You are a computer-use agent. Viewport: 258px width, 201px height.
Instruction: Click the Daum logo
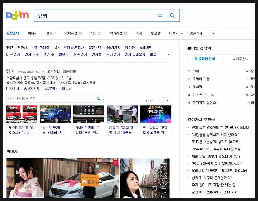18,15
